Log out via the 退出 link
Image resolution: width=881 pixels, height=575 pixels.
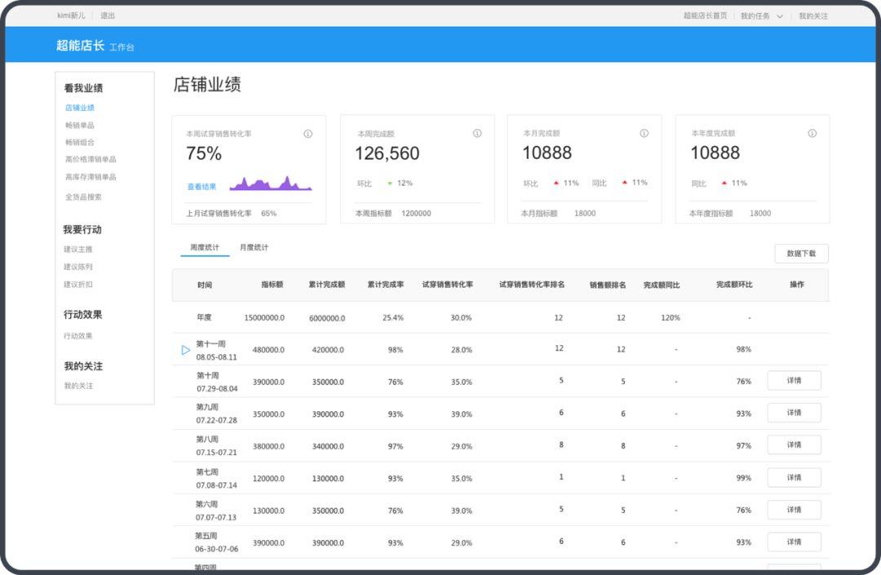pos(107,15)
